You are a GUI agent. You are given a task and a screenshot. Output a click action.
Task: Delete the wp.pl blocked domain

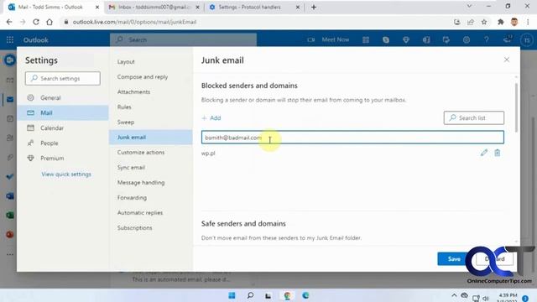click(x=498, y=153)
